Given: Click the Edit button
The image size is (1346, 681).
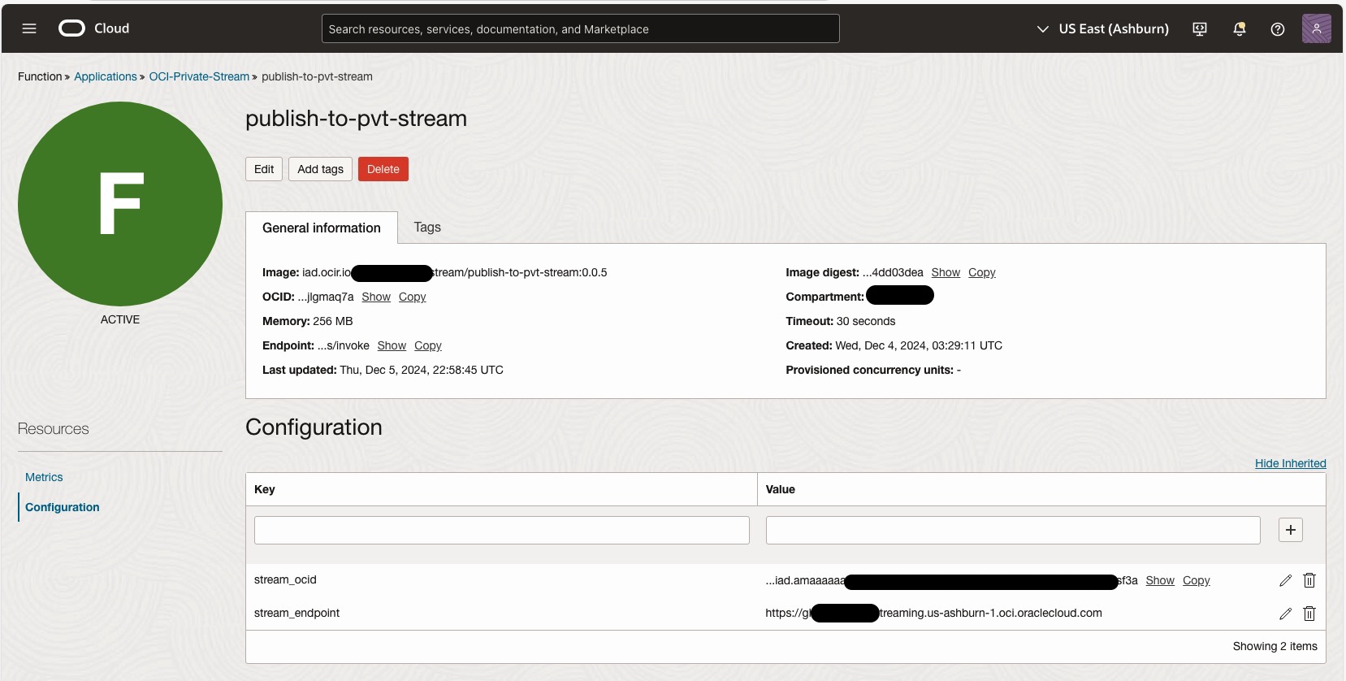Looking at the screenshot, I should (264, 169).
